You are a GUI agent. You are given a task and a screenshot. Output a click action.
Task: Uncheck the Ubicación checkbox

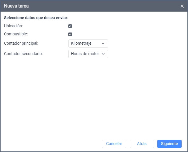pos(70,26)
